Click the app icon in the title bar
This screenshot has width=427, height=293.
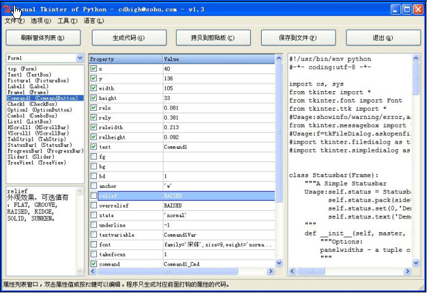[8, 9]
